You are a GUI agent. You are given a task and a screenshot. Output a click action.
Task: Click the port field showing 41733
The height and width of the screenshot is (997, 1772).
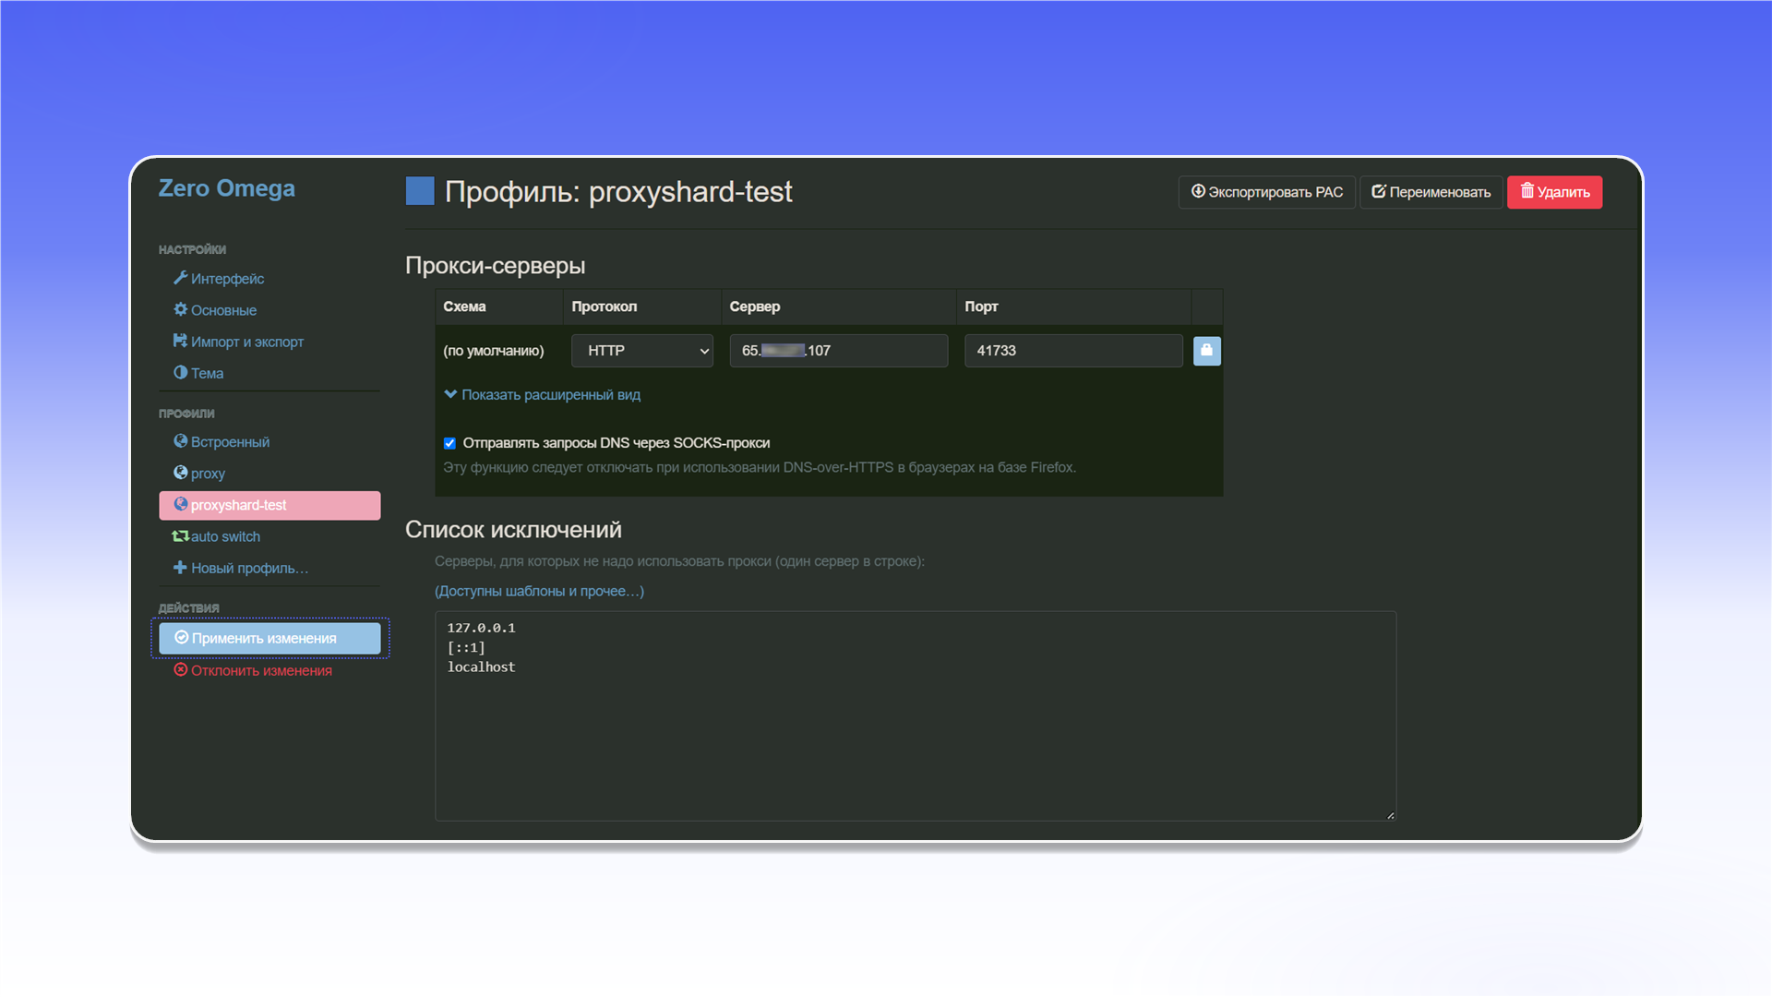[x=1073, y=351]
